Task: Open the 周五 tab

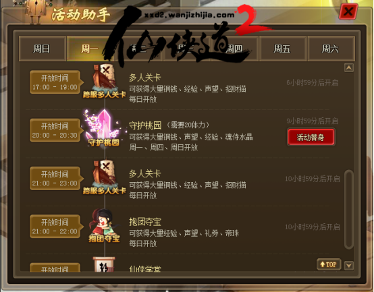Action: pyautogui.click(x=282, y=49)
